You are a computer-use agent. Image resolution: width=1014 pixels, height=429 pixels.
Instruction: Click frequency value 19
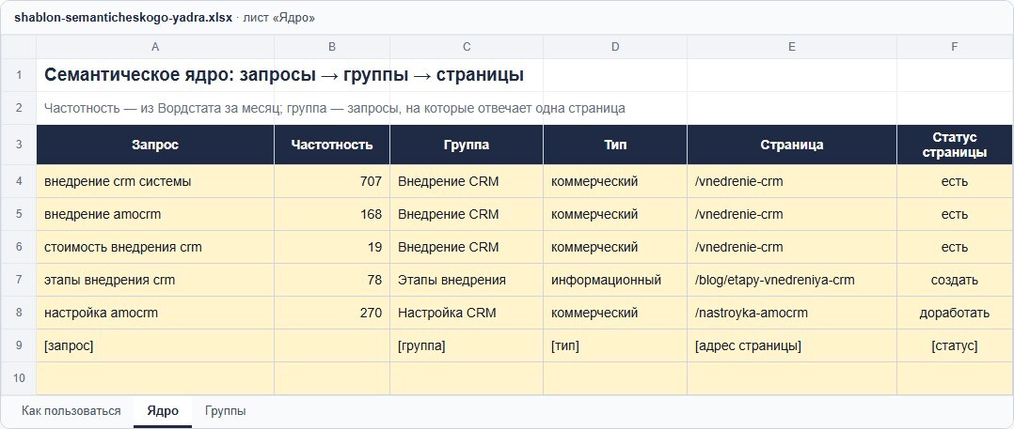332,247
